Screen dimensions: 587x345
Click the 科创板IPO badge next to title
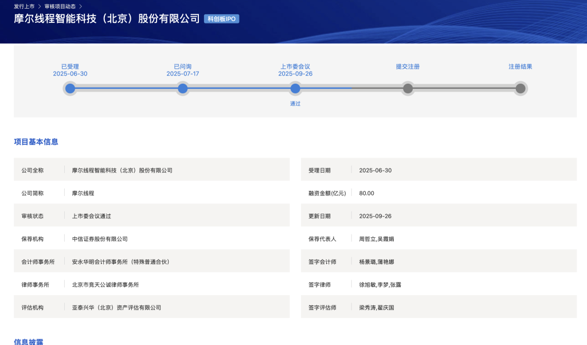tap(221, 19)
